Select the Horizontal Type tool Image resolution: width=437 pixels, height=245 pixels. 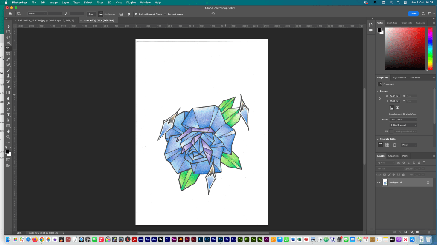coord(8,115)
